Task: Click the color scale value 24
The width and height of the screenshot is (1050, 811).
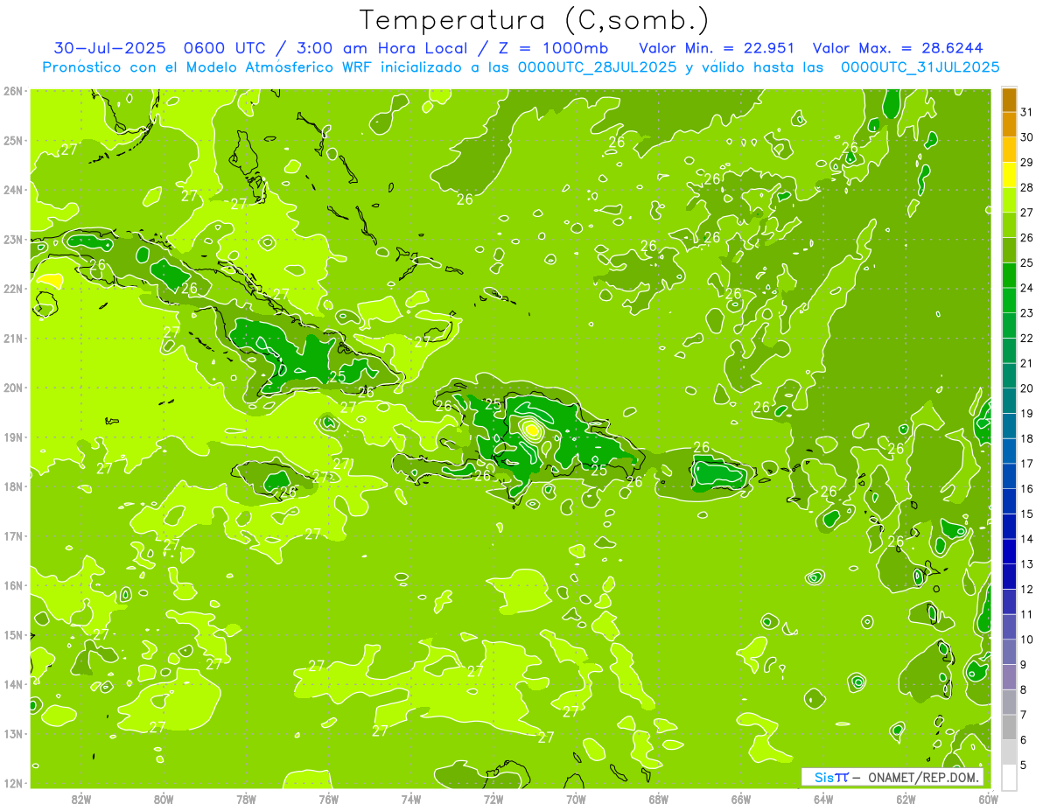Action: [1027, 288]
